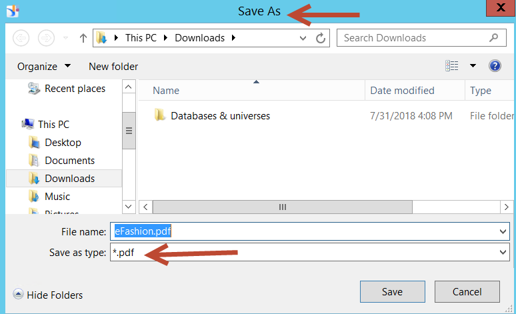Click the Back navigation arrow

[21, 38]
